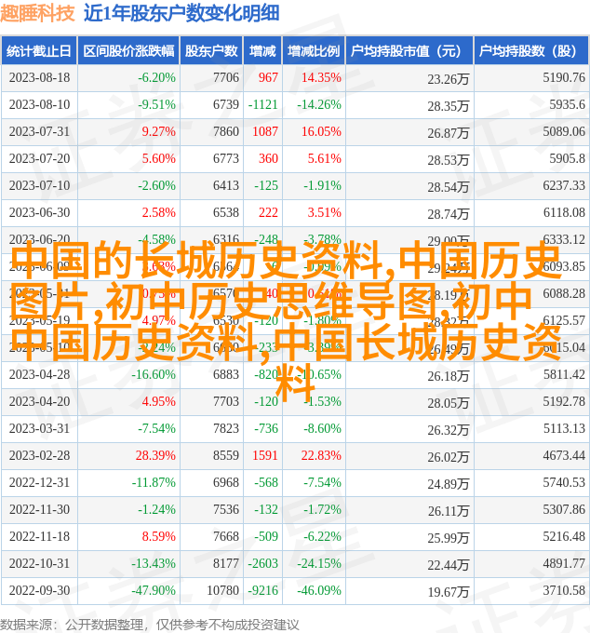This screenshot has width=590, height=633.
Task: Click the orange 中国的长城历史资料 overlay text
Action: coord(195,262)
